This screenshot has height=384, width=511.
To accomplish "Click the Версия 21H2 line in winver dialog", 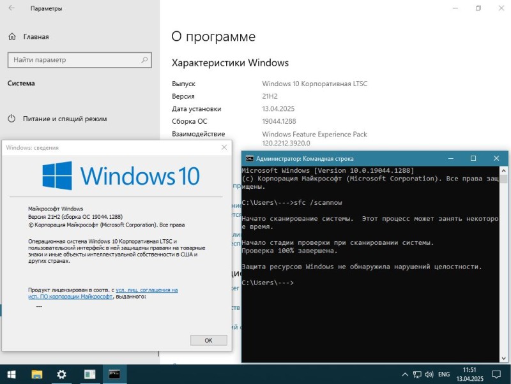I will [x=75, y=217].
